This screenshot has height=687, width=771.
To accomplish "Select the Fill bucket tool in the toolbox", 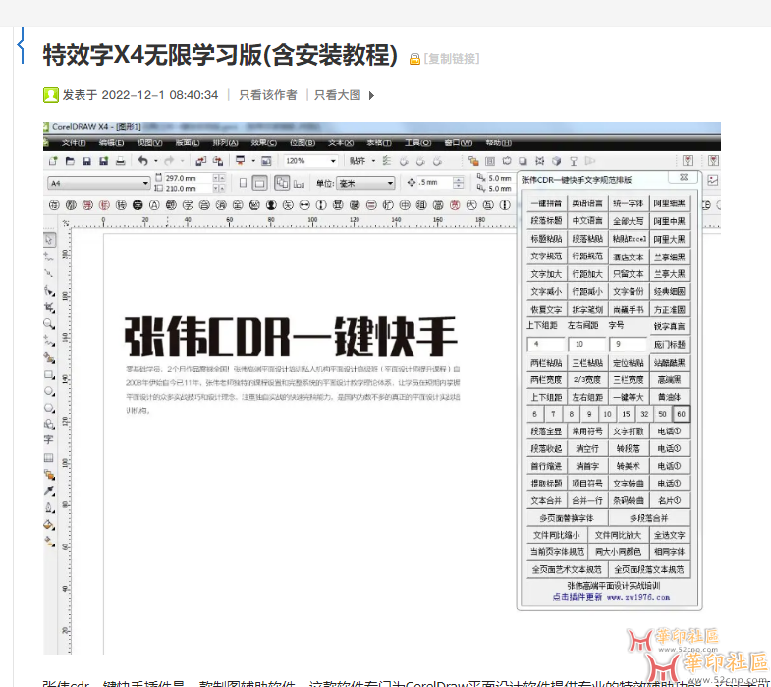I will 49,525.
